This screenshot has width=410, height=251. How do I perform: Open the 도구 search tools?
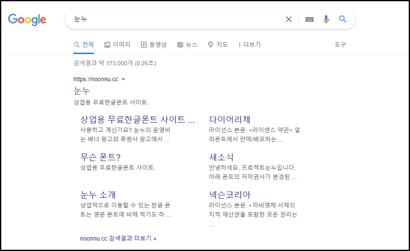(340, 45)
